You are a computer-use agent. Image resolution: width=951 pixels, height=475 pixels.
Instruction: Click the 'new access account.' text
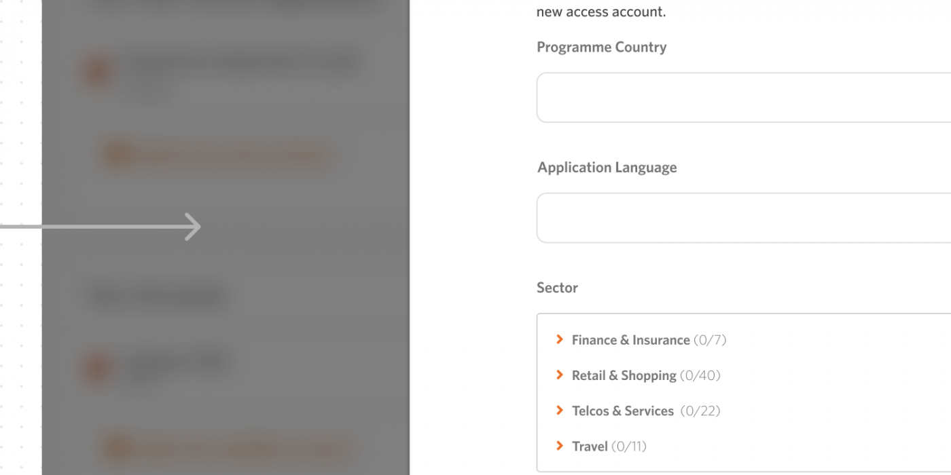pos(600,12)
